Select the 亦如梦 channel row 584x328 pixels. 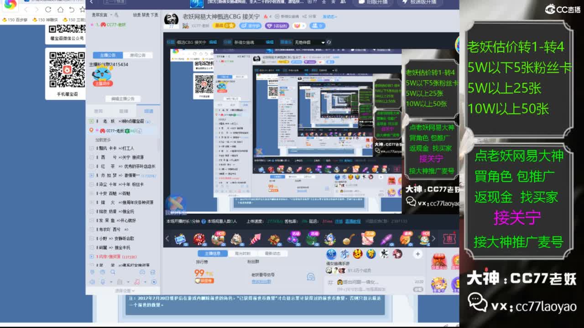point(123,175)
